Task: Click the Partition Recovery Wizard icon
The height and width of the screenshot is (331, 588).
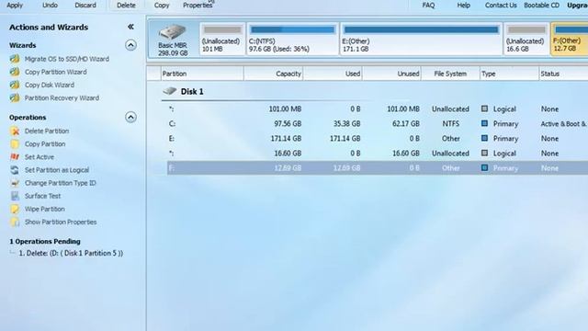Action: click(x=15, y=98)
